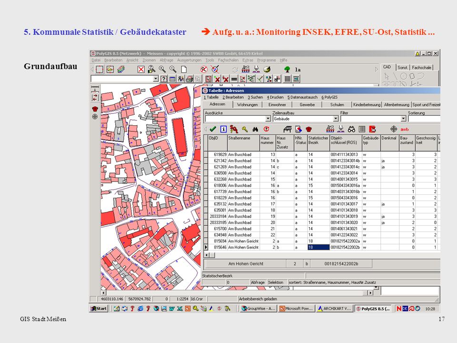Click the red X delete icon in PolyGIS toolbar

(141, 70)
